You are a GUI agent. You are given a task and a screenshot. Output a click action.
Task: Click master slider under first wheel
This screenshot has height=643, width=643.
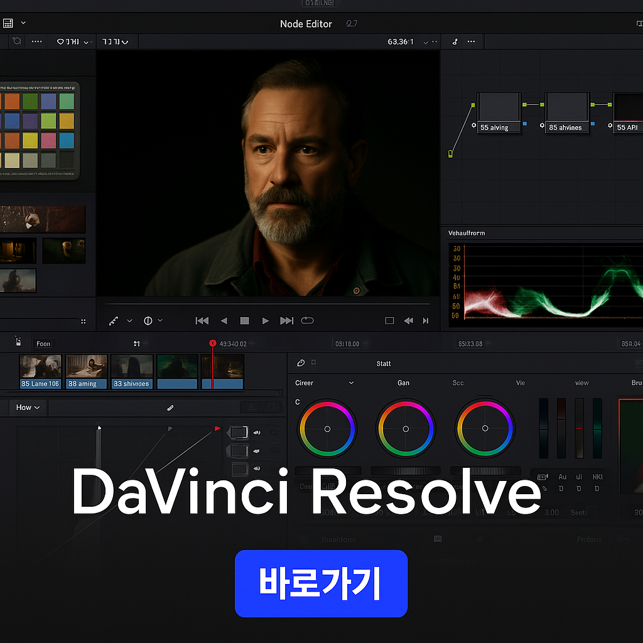pyautogui.click(x=328, y=471)
